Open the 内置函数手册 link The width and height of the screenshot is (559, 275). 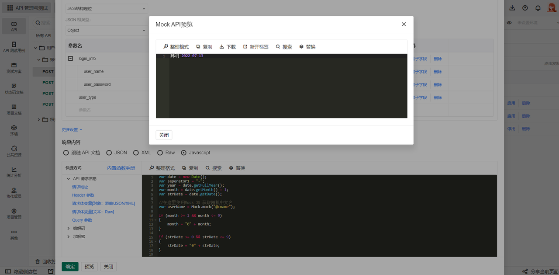click(x=121, y=168)
